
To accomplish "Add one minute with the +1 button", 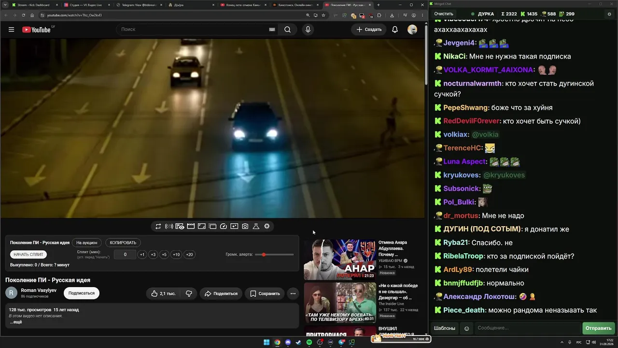I will pos(142,255).
